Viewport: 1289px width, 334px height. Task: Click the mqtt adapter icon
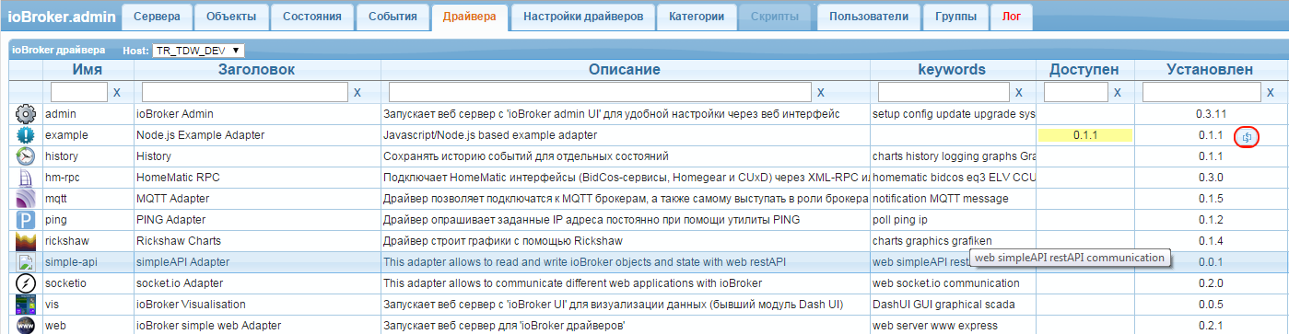26,199
